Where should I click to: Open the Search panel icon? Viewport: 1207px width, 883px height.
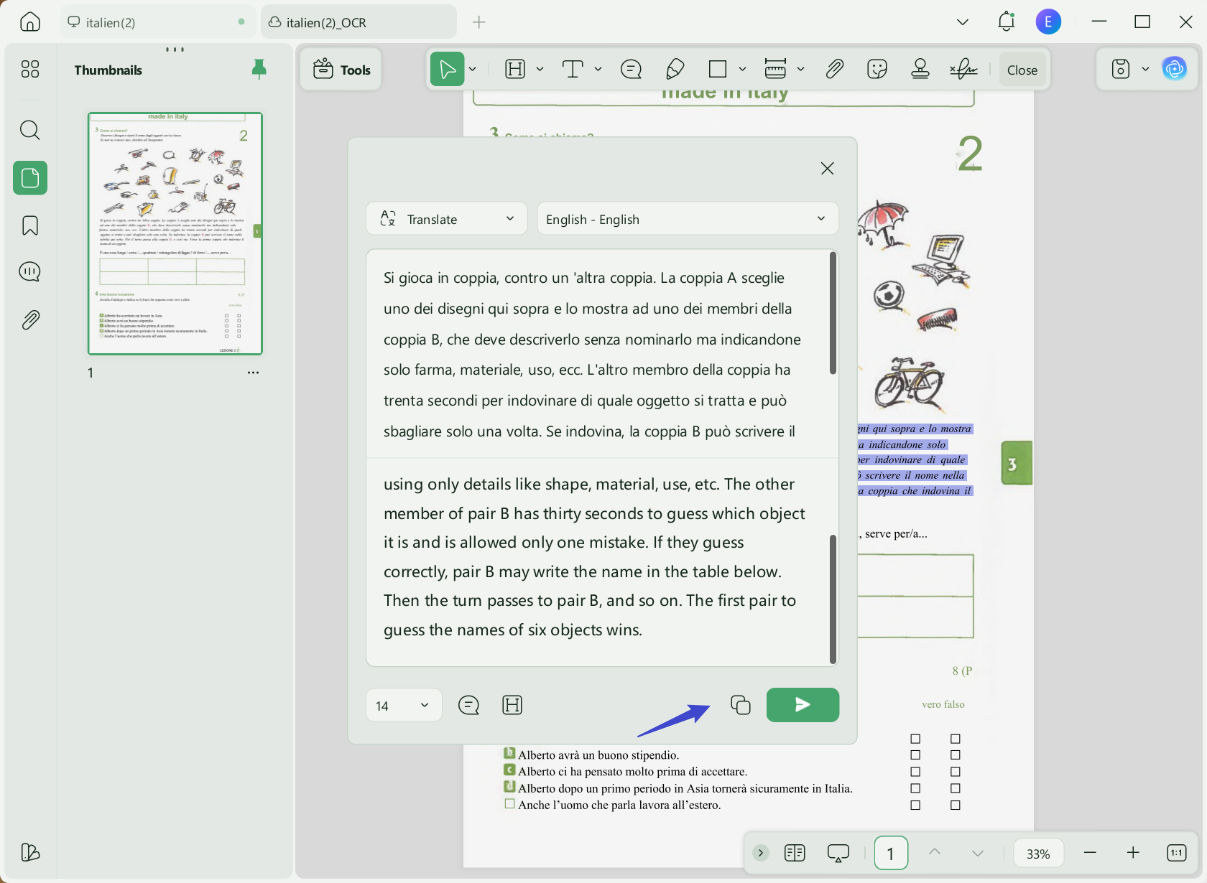30,130
